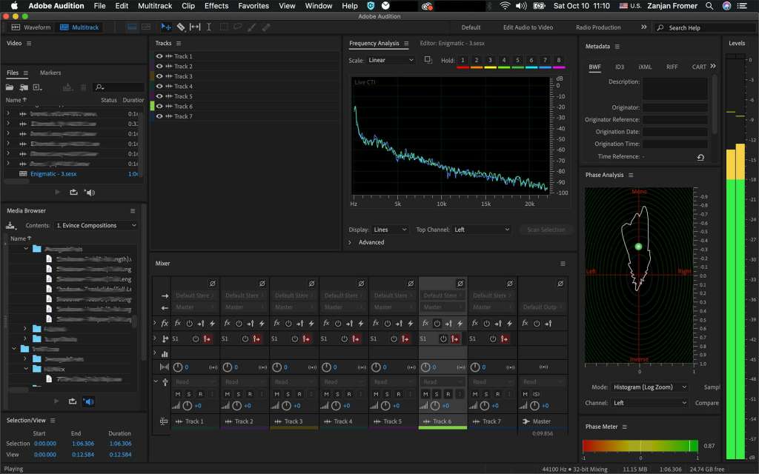Screen dimensions: 759x474
Task: Select the Slip tool in the toolbar
Action: coord(195,27)
